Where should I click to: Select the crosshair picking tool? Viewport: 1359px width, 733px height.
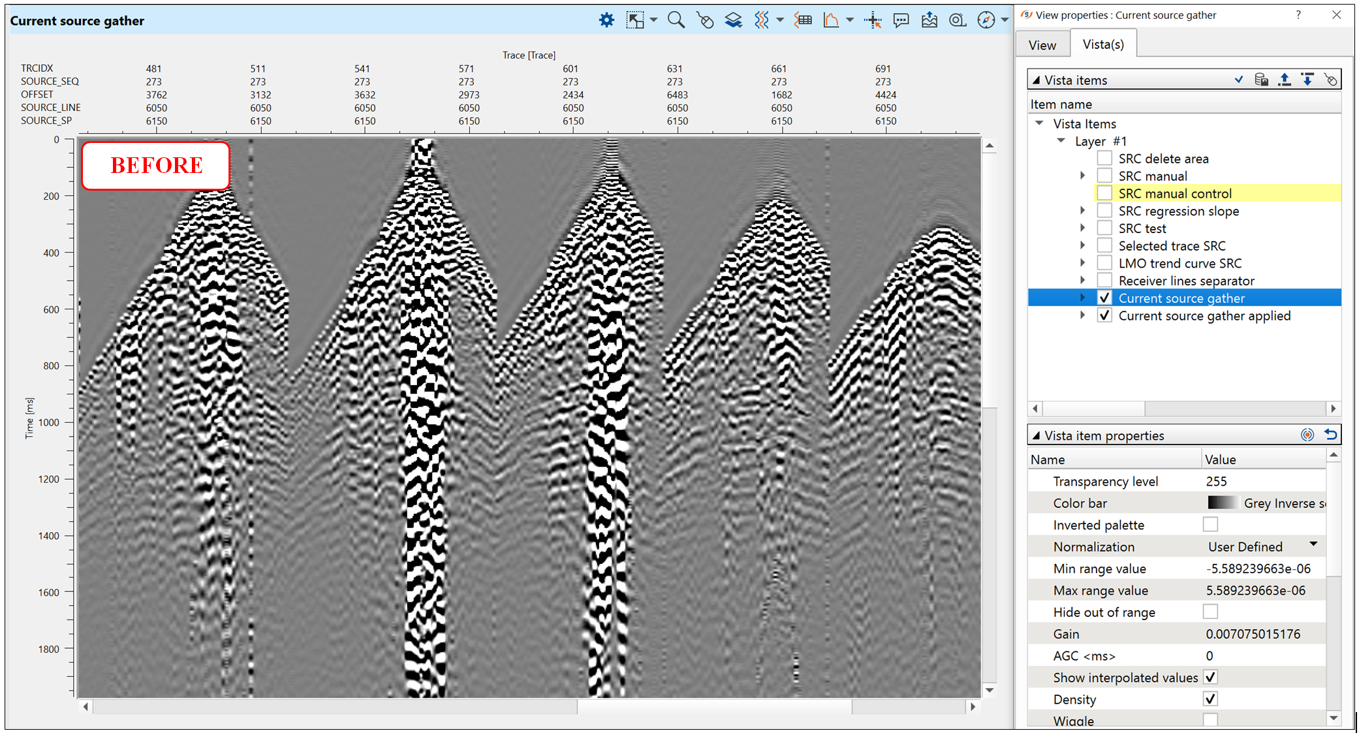[872, 20]
